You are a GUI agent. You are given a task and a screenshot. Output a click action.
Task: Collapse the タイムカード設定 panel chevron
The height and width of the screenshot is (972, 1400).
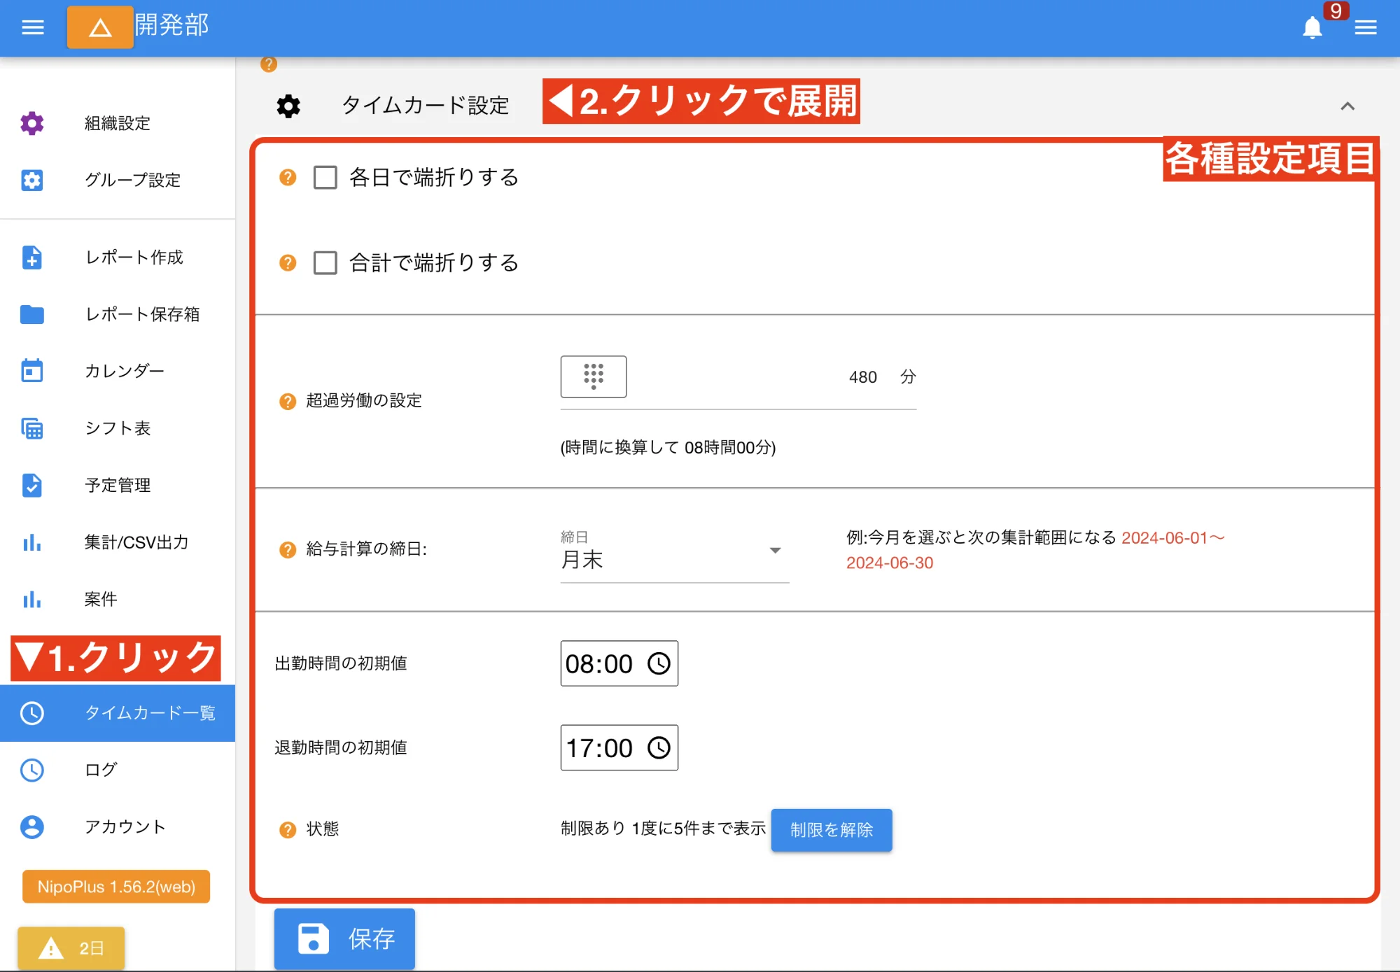1347,107
